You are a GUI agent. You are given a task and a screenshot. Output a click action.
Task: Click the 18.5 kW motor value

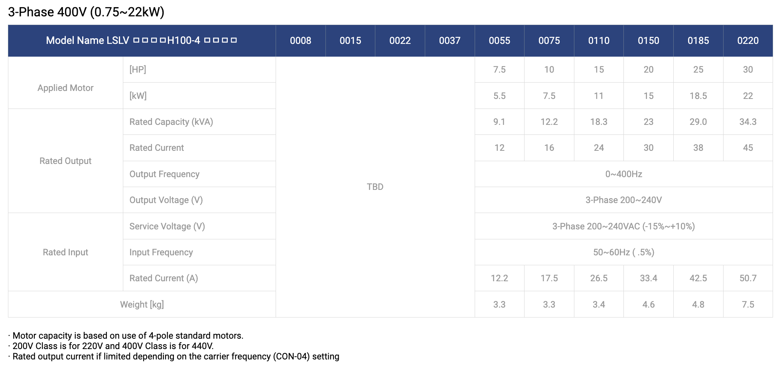[698, 96]
